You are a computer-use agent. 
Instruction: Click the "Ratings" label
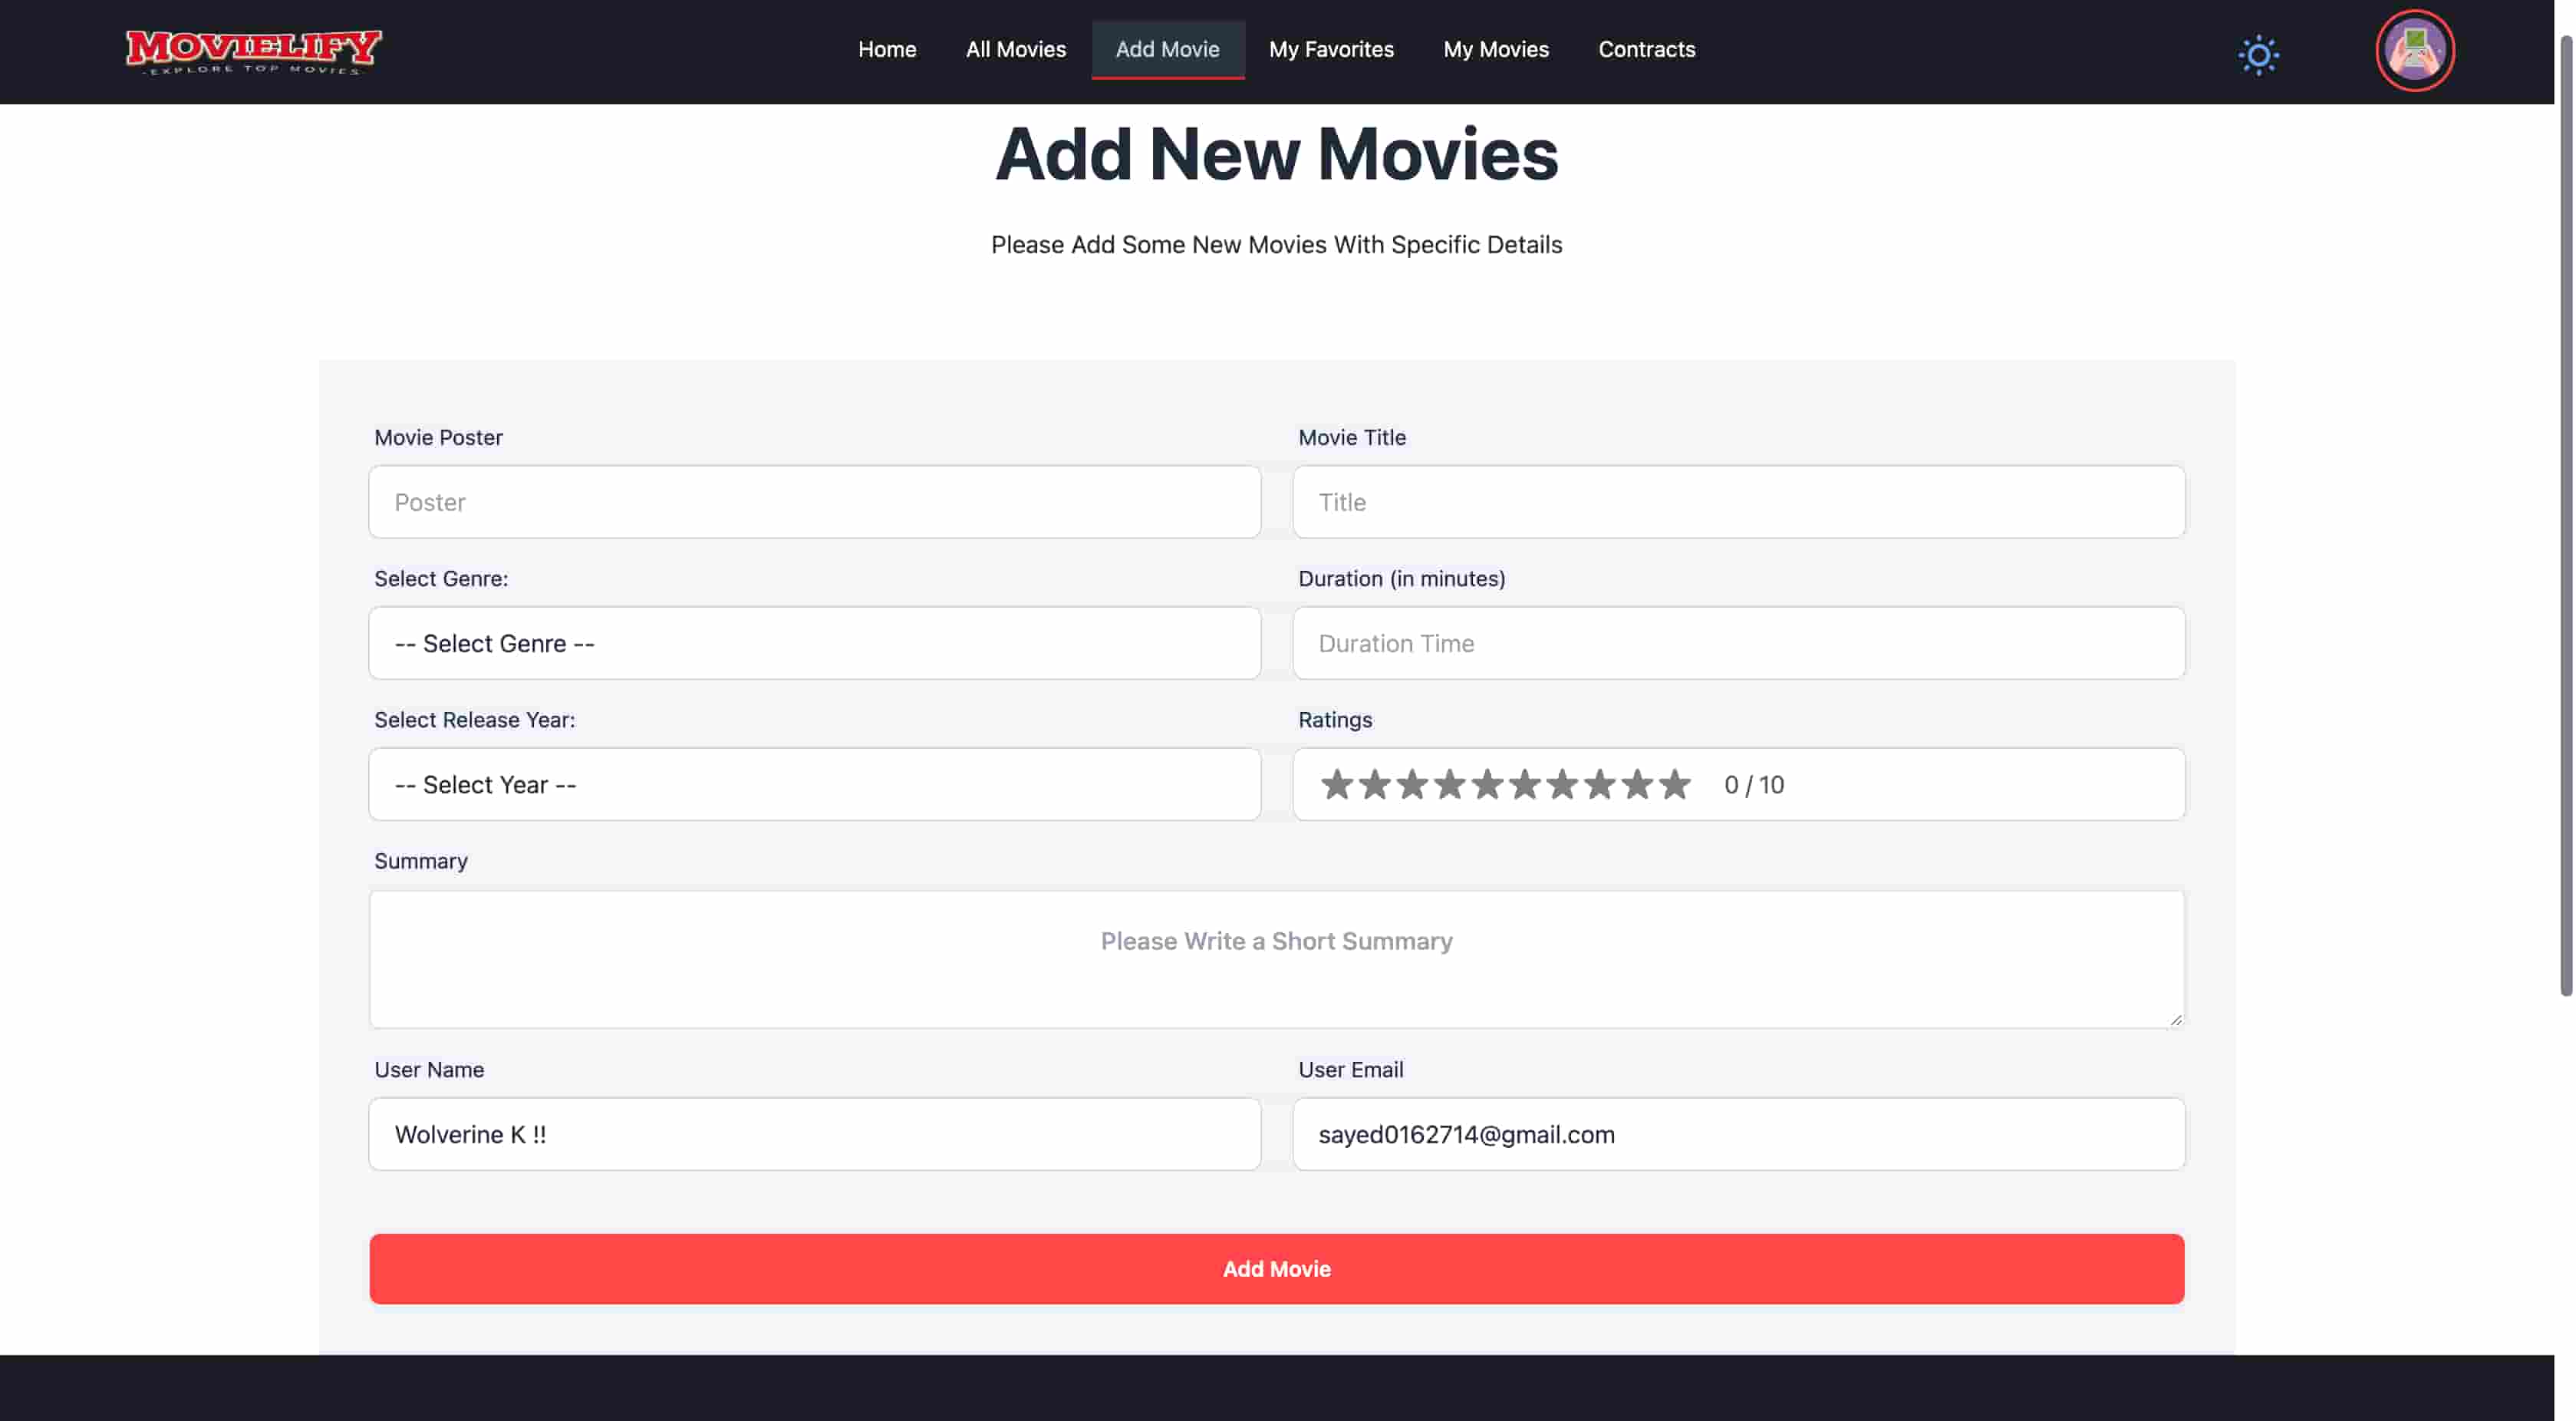click(x=1335, y=720)
